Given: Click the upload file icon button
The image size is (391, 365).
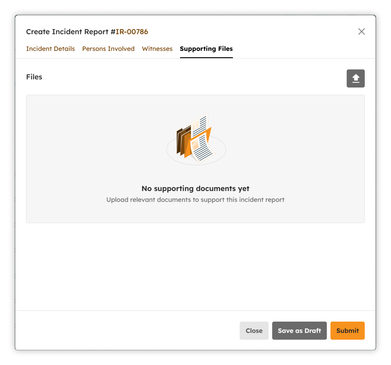Looking at the screenshot, I should [x=355, y=78].
